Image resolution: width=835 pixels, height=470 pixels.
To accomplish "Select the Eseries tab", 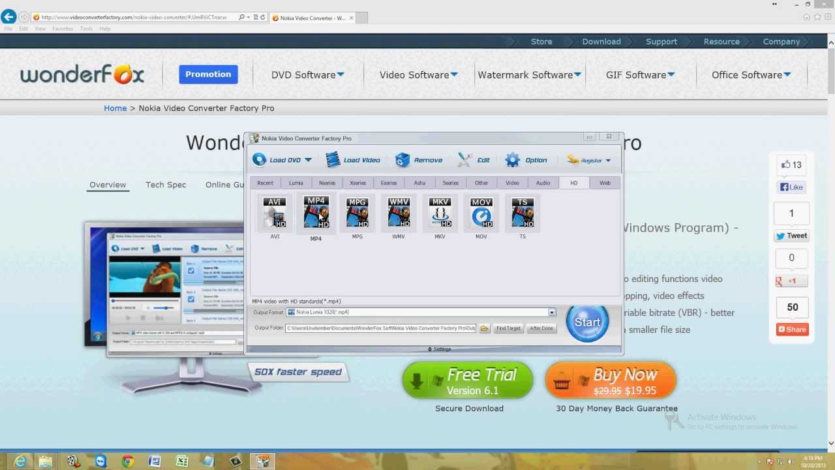I will pyautogui.click(x=389, y=183).
